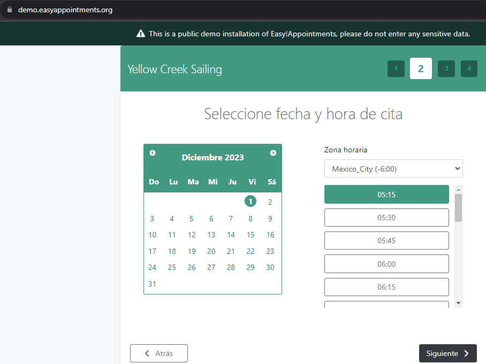The image size is (486, 364).
Task: Click the highlighted step 2 indicator
Action: [421, 68]
